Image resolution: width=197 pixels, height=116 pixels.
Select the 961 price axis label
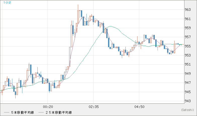click(x=188, y=19)
